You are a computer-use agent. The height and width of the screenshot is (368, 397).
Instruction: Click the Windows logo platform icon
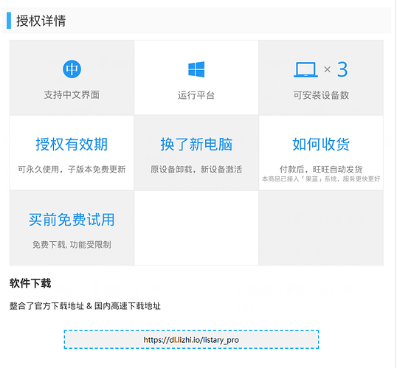196,69
